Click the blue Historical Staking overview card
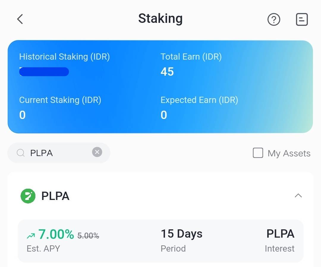Viewport: 321px width, 267px height. pyautogui.click(x=160, y=86)
